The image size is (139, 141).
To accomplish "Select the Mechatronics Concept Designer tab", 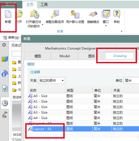I will tap(70, 48).
